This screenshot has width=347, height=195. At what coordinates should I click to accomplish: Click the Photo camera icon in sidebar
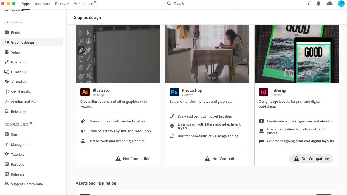(7, 32)
